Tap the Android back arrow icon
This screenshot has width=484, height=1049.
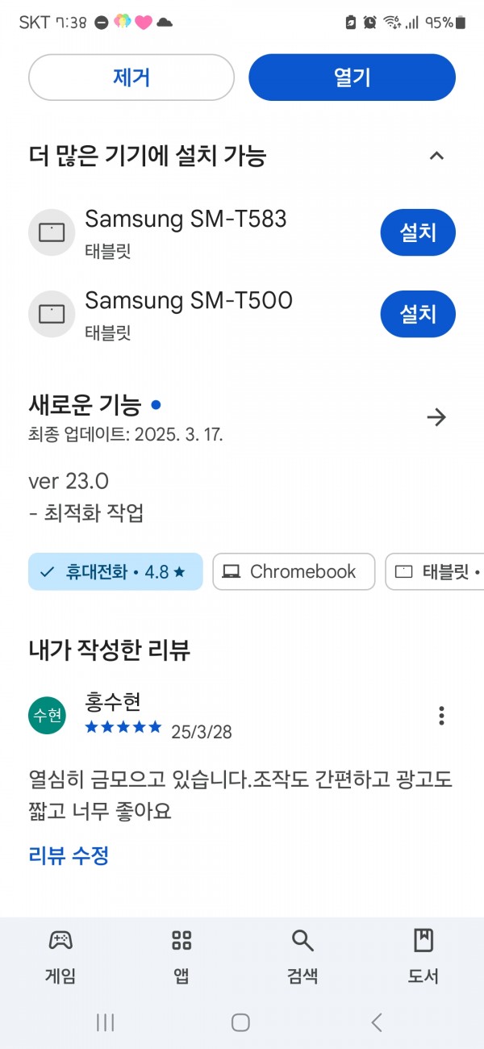377,1022
